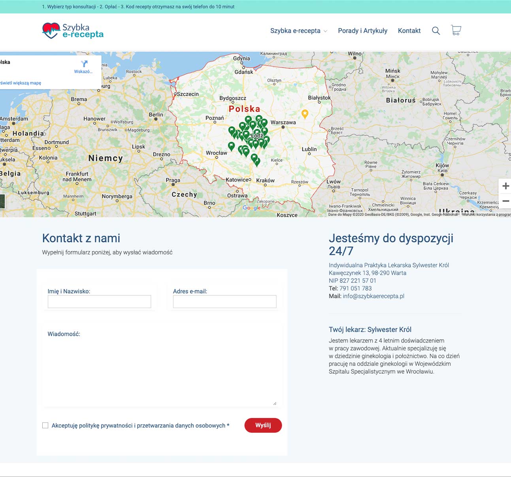This screenshot has width=511, height=477.
Task: Click 'Indywidualna Praktyka Lekarska Sylwester Król' text
Action: coord(389,265)
